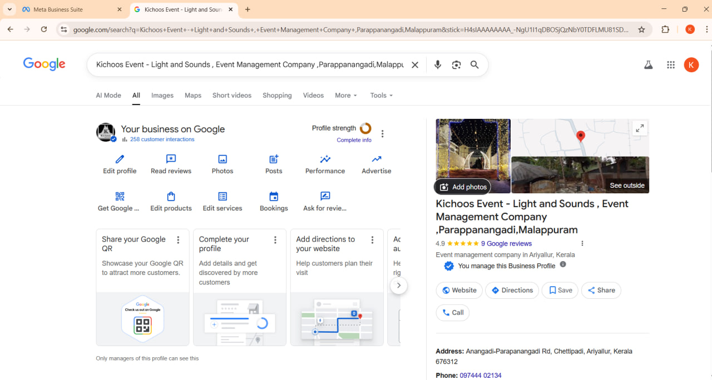Start a voice search with the microphone icon
This screenshot has width=712, height=380.
tap(437, 64)
